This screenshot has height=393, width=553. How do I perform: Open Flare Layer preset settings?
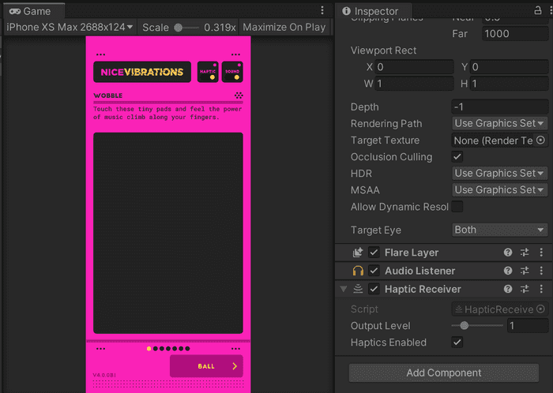[x=525, y=253]
